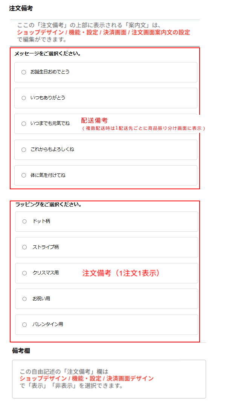
Task: Click the メッセージをご選択ください heading
Action: (x=47, y=54)
